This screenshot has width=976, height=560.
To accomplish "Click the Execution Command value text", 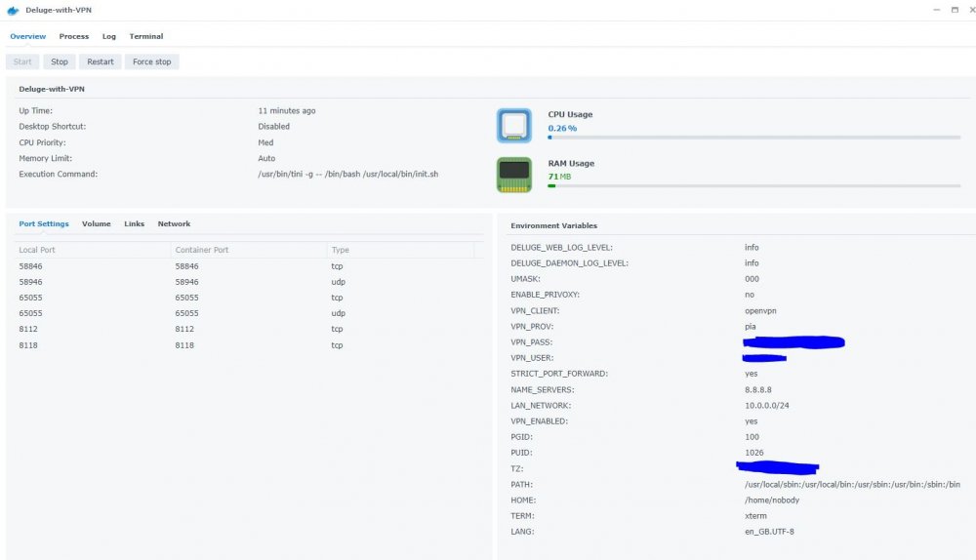I will [x=348, y=175].
